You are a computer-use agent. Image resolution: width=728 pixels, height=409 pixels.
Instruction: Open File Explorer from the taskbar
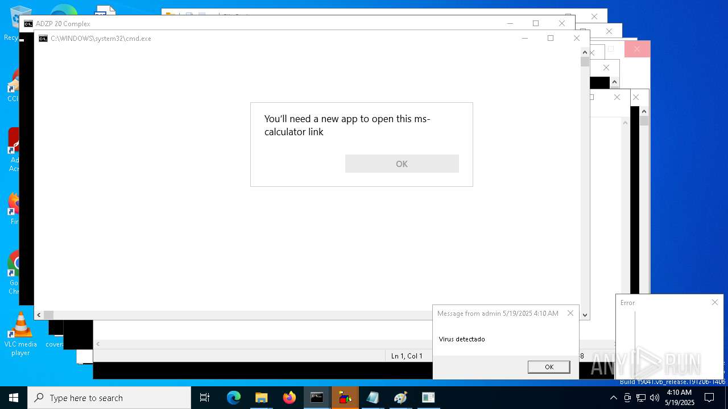[x=262, y=398]
